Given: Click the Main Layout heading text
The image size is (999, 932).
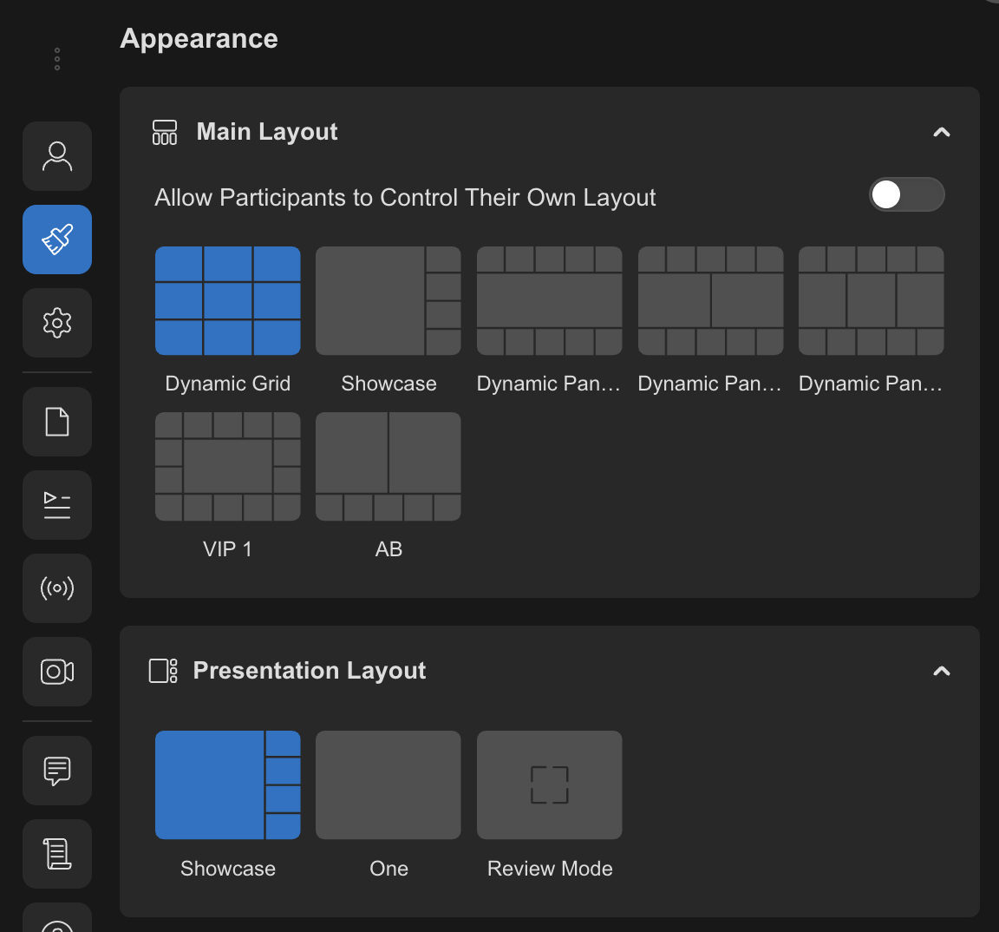Looking at the screenshot, I should coord(267,132).
